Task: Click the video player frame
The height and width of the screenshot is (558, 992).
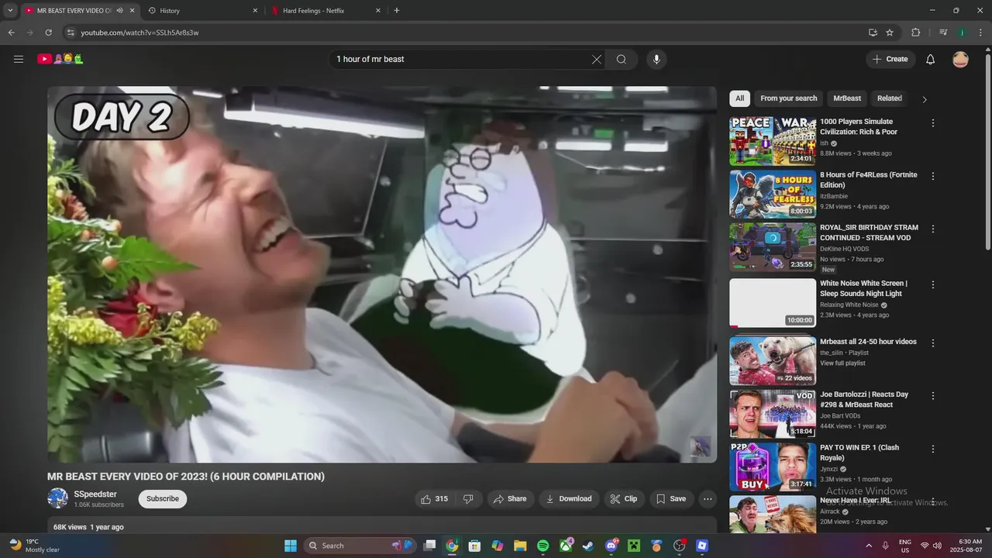Action: click(x=382, y=274)
